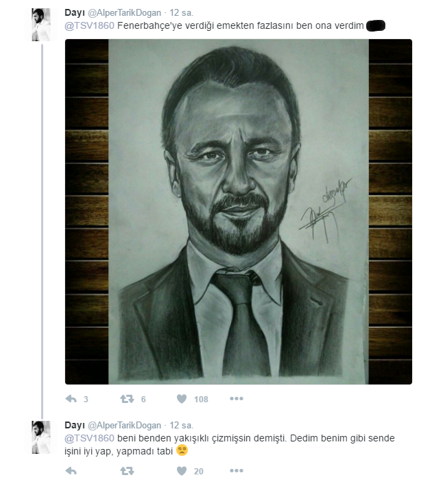This screenshot has height=484, width=432.
Task: Like the tweet showing 20 likes
Action: pos(182,471)
